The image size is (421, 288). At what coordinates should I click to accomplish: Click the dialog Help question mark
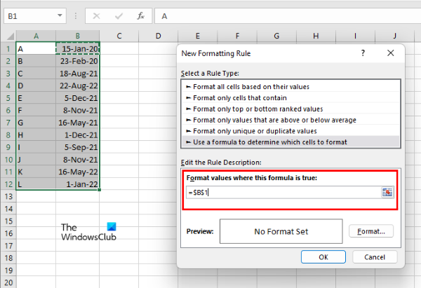363,53
